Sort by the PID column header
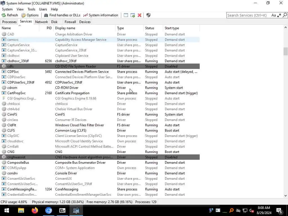 point(46,28)
